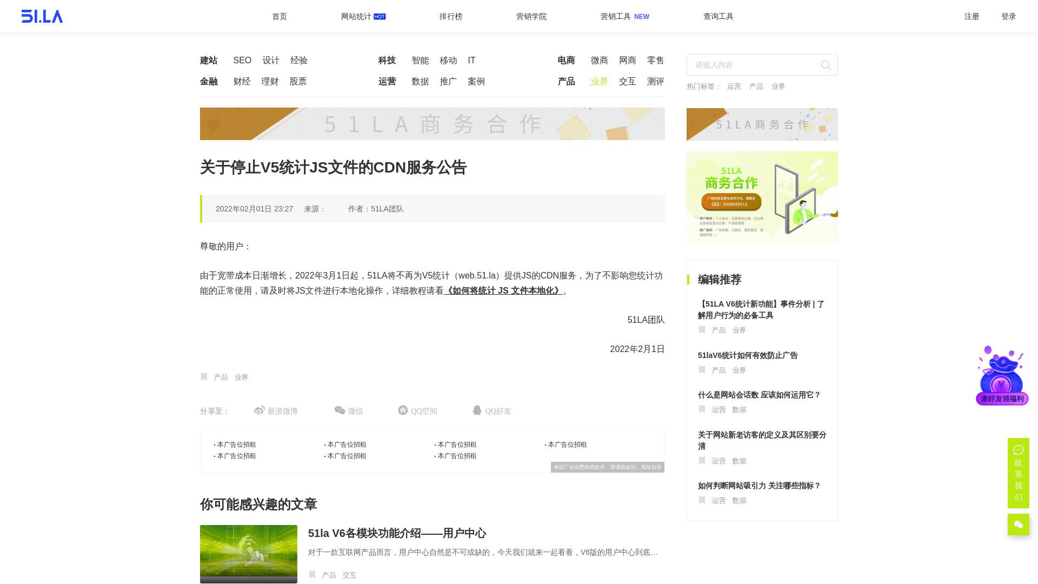Select the 股票 category
Image resolution: width=1038 pixels, height=584 pixels.
tap(298, 82)
